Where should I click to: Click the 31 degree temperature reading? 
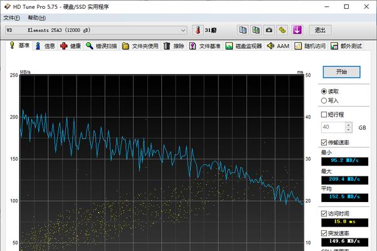click(x=210, y=30)
